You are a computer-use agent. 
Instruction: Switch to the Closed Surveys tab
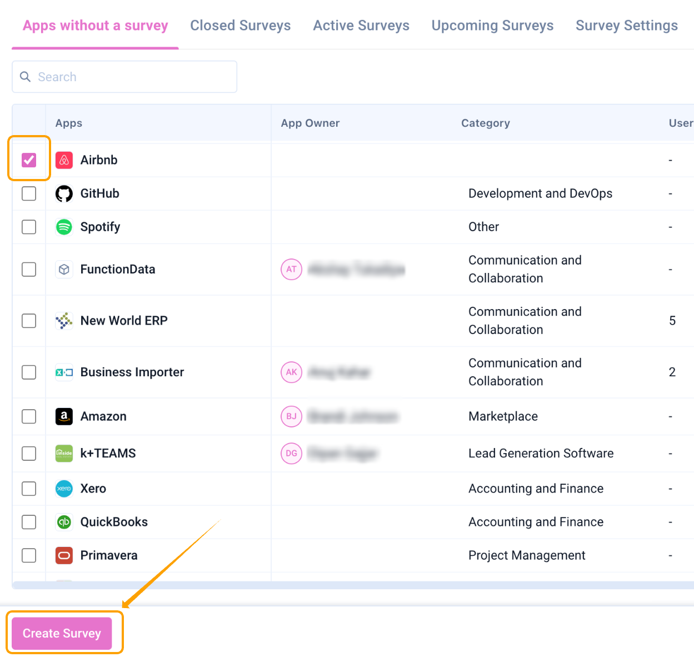point(241,26)
